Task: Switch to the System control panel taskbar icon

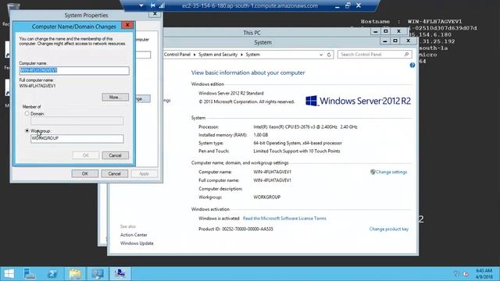Action: 98,274
